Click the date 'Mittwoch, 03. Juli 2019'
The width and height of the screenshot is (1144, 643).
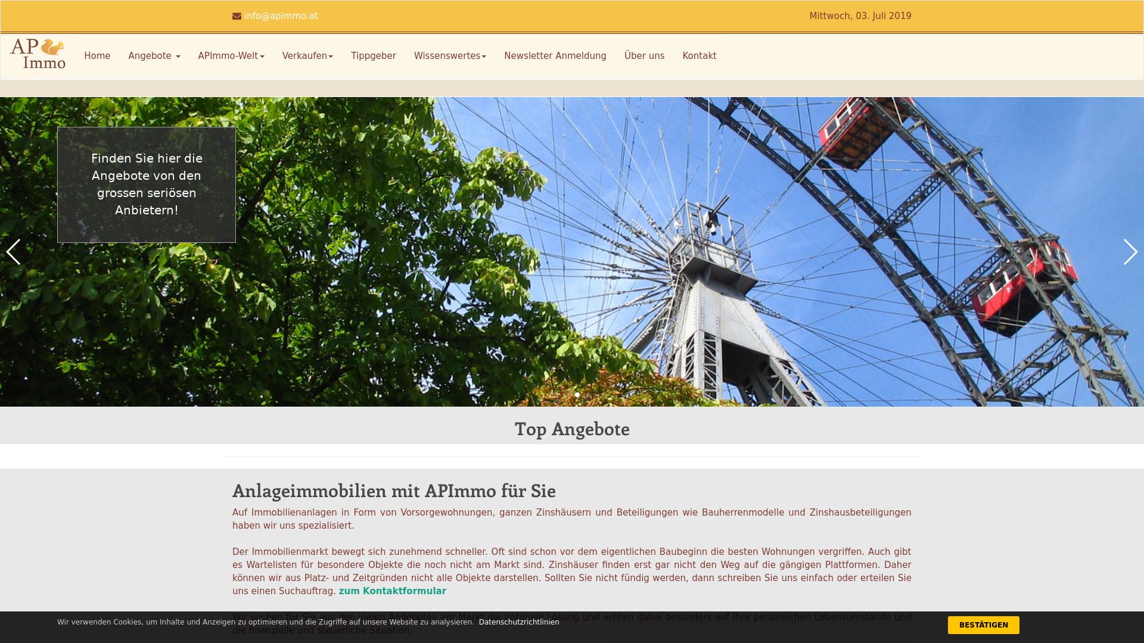[860, 16]
